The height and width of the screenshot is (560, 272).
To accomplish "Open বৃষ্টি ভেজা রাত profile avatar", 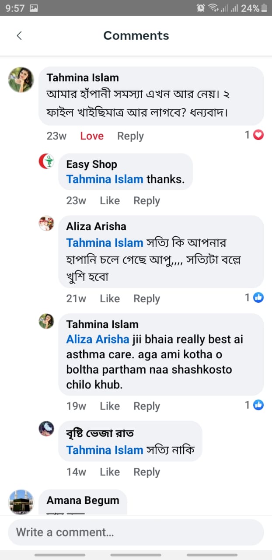I will coord(46,429).
